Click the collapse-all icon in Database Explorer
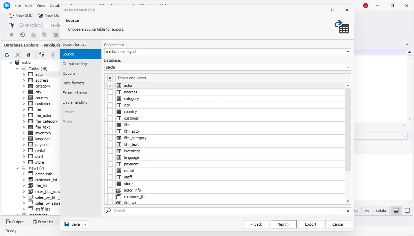414x236 pixels. click(29, 55)
